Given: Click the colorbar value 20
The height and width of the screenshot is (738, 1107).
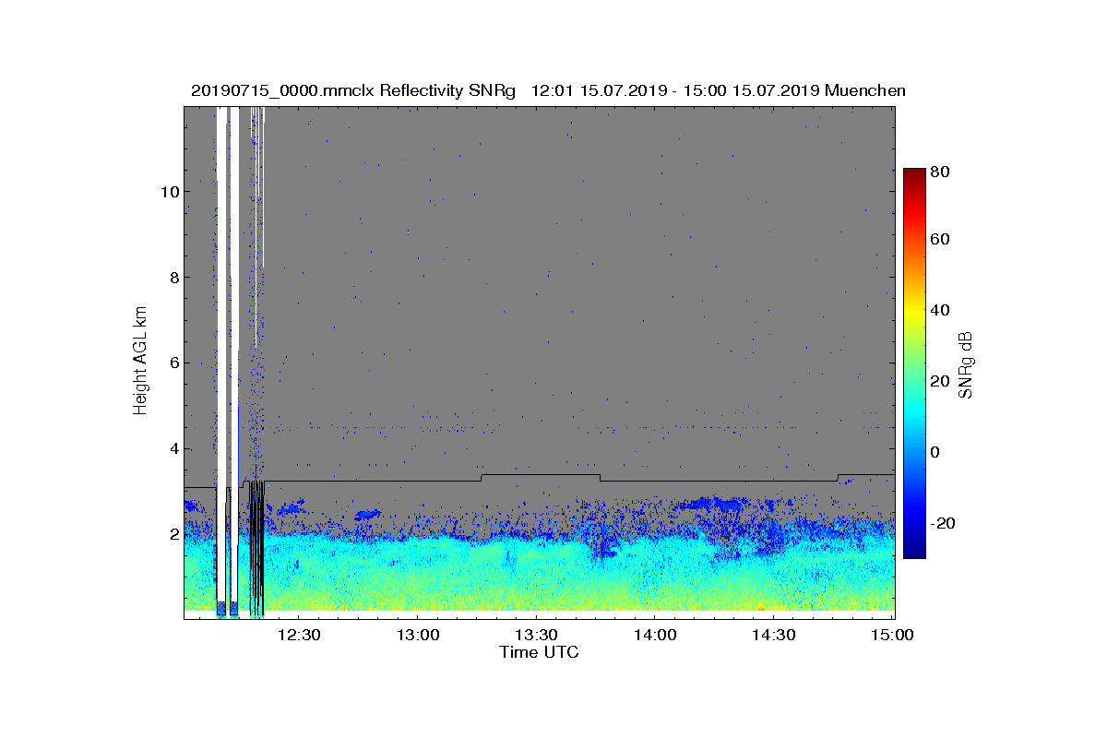Looking at the screenshot, I should click(x=941, y=381).
